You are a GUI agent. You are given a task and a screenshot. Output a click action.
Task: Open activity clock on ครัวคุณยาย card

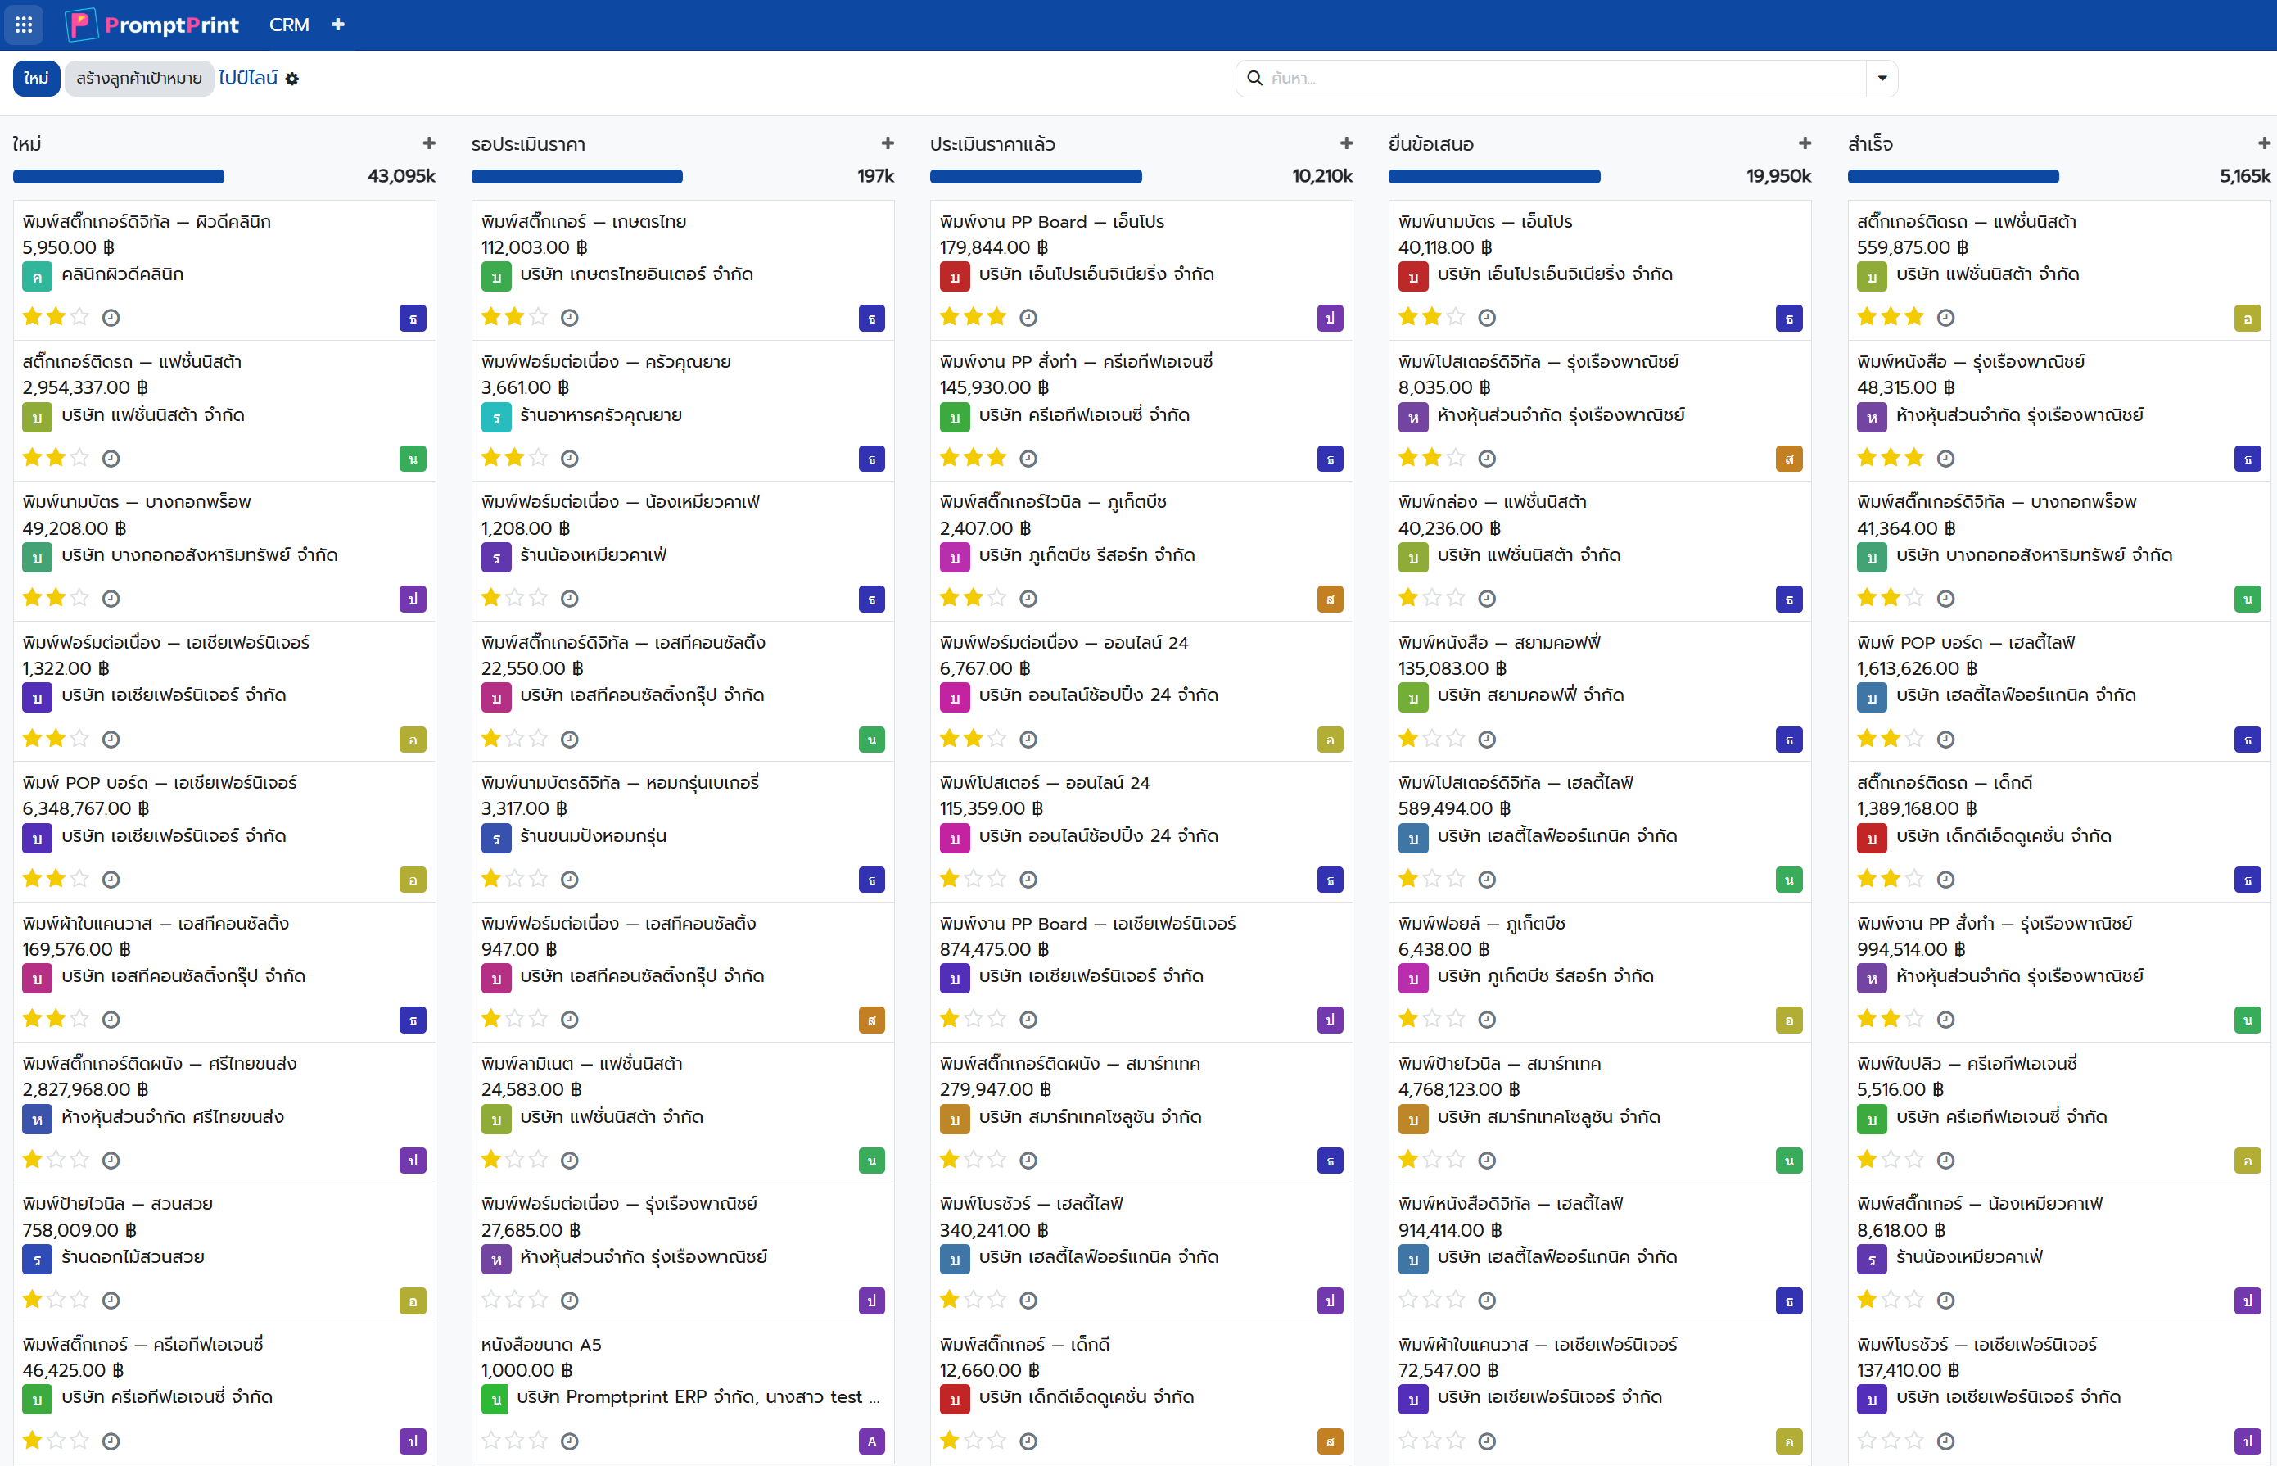tap(570, 459)
